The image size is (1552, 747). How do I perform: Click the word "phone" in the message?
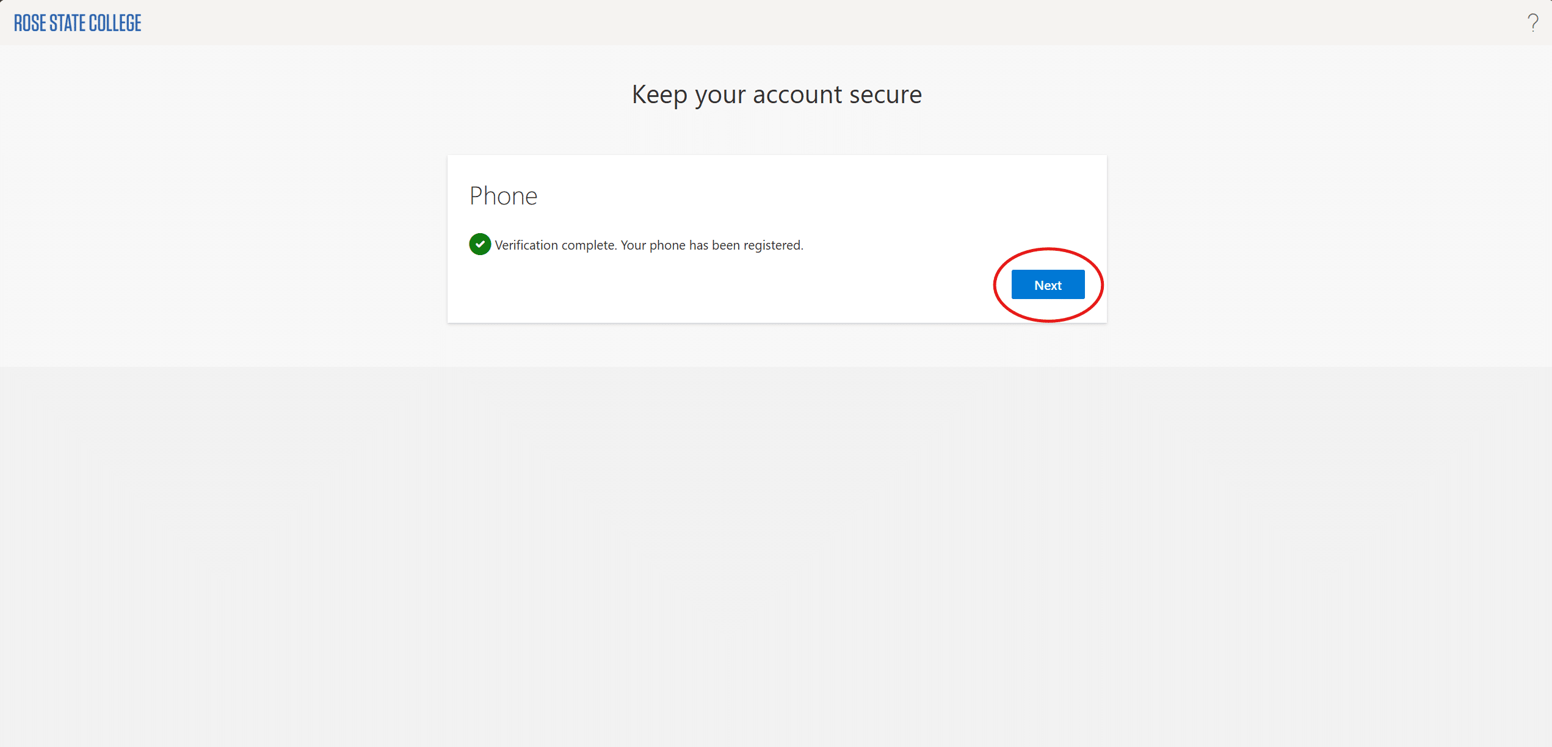coord(667,245)
